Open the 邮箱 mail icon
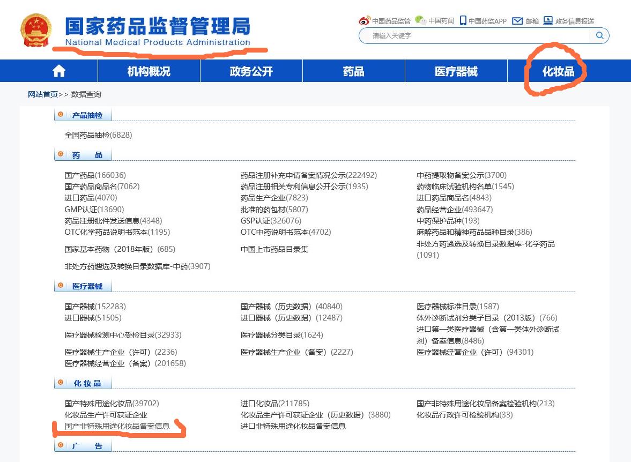The width and height of the screenshot is (631, 462). click(x=516, y=20)
